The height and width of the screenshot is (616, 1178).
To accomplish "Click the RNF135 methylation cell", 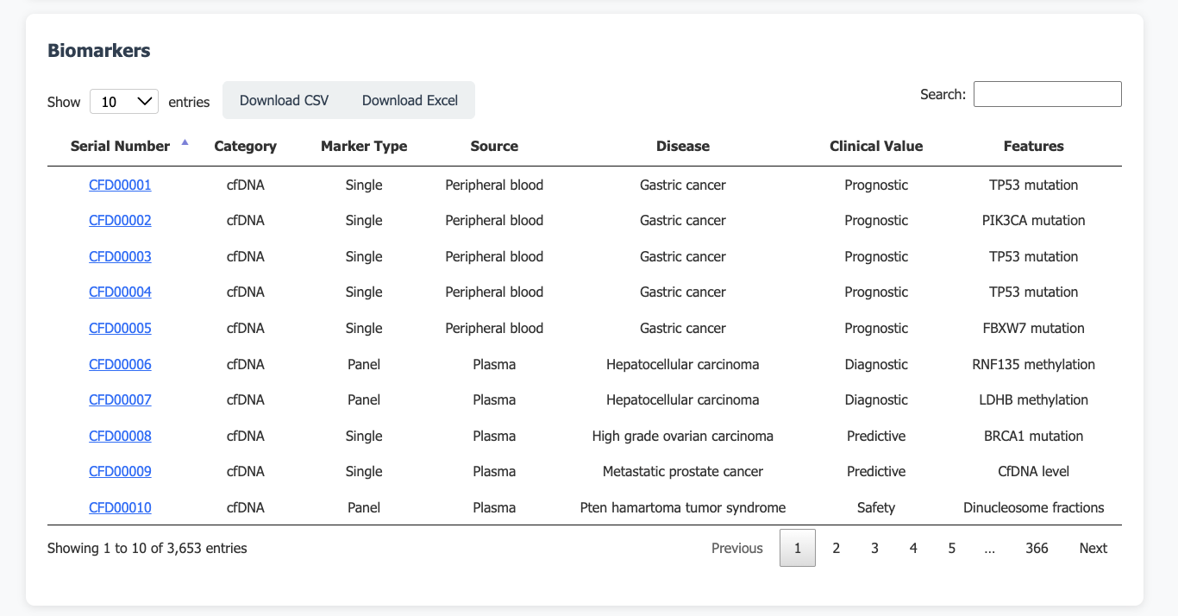I will pyautogui.click(x=1034, y=364).
